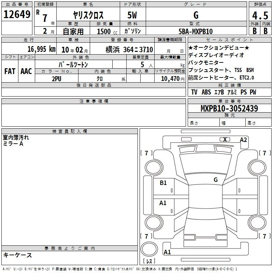Click the spare tire circle in diagram
273x273 pixels.
click(x=149, y=249)
